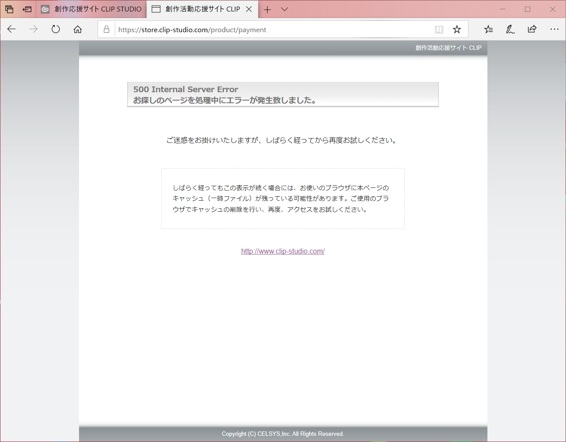566x442 pixels.
Task: Open Settings and more ellipsis menu
Action: tap(555, 30)
